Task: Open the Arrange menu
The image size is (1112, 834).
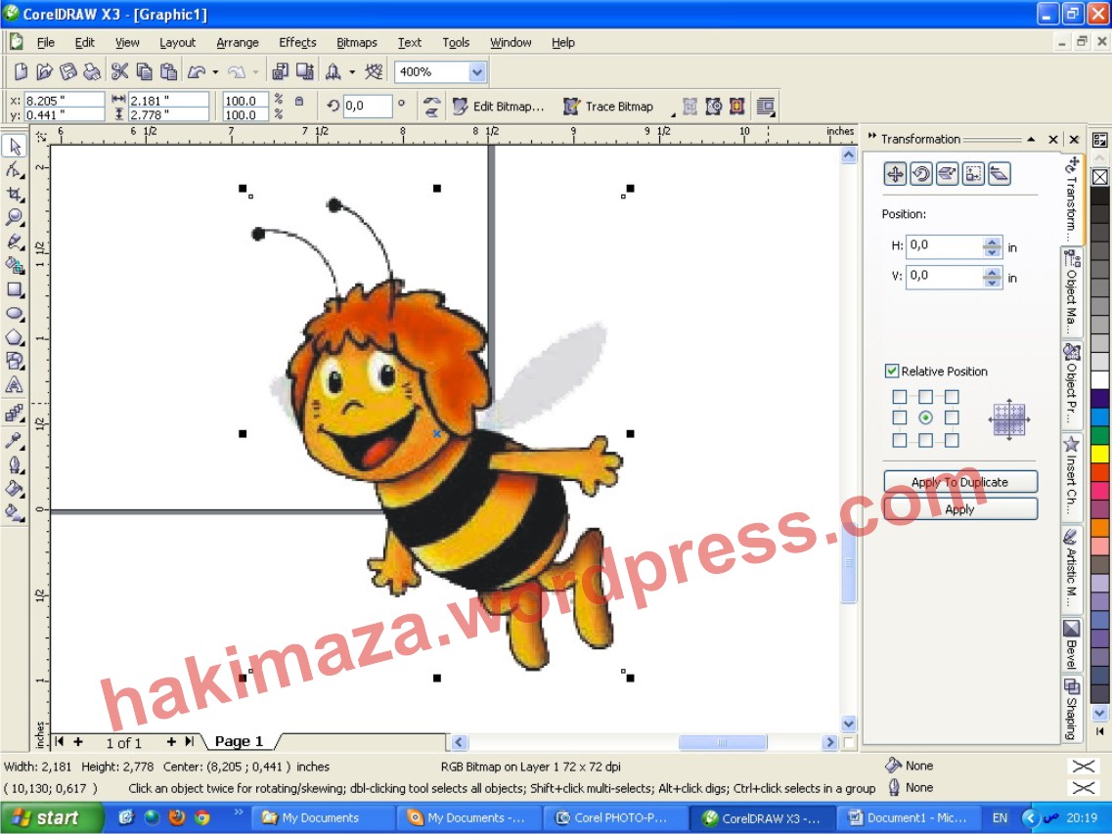Action: [x=238, y=43]
